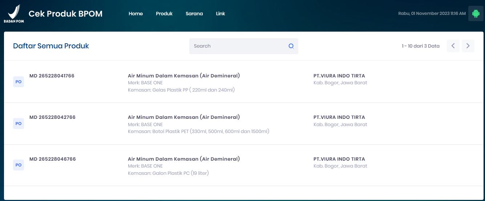Open the Home menu
Viewport: 485px width, 201px height.
coord(136,13)
